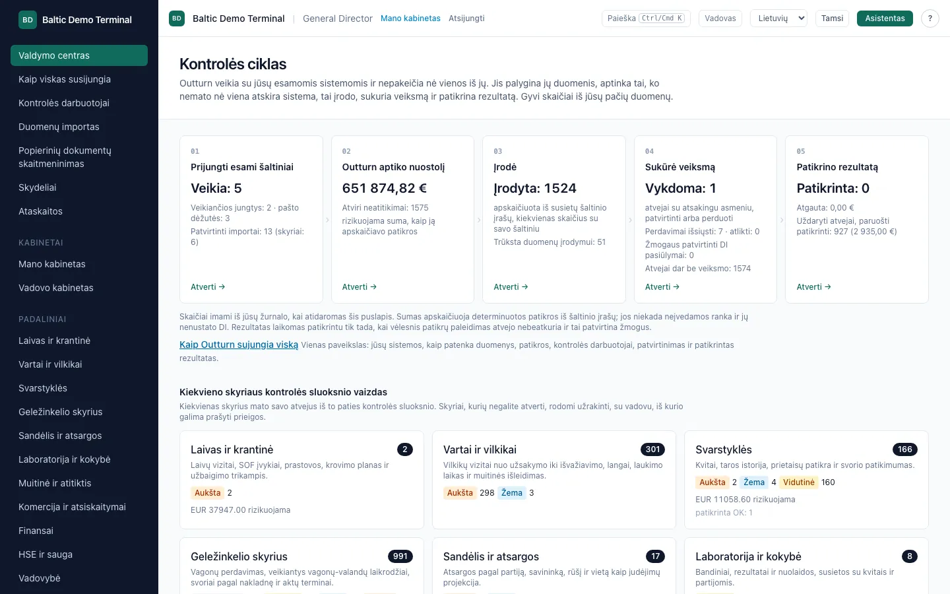Open Vadovo kabinetas in sidebar

[79, 288]
